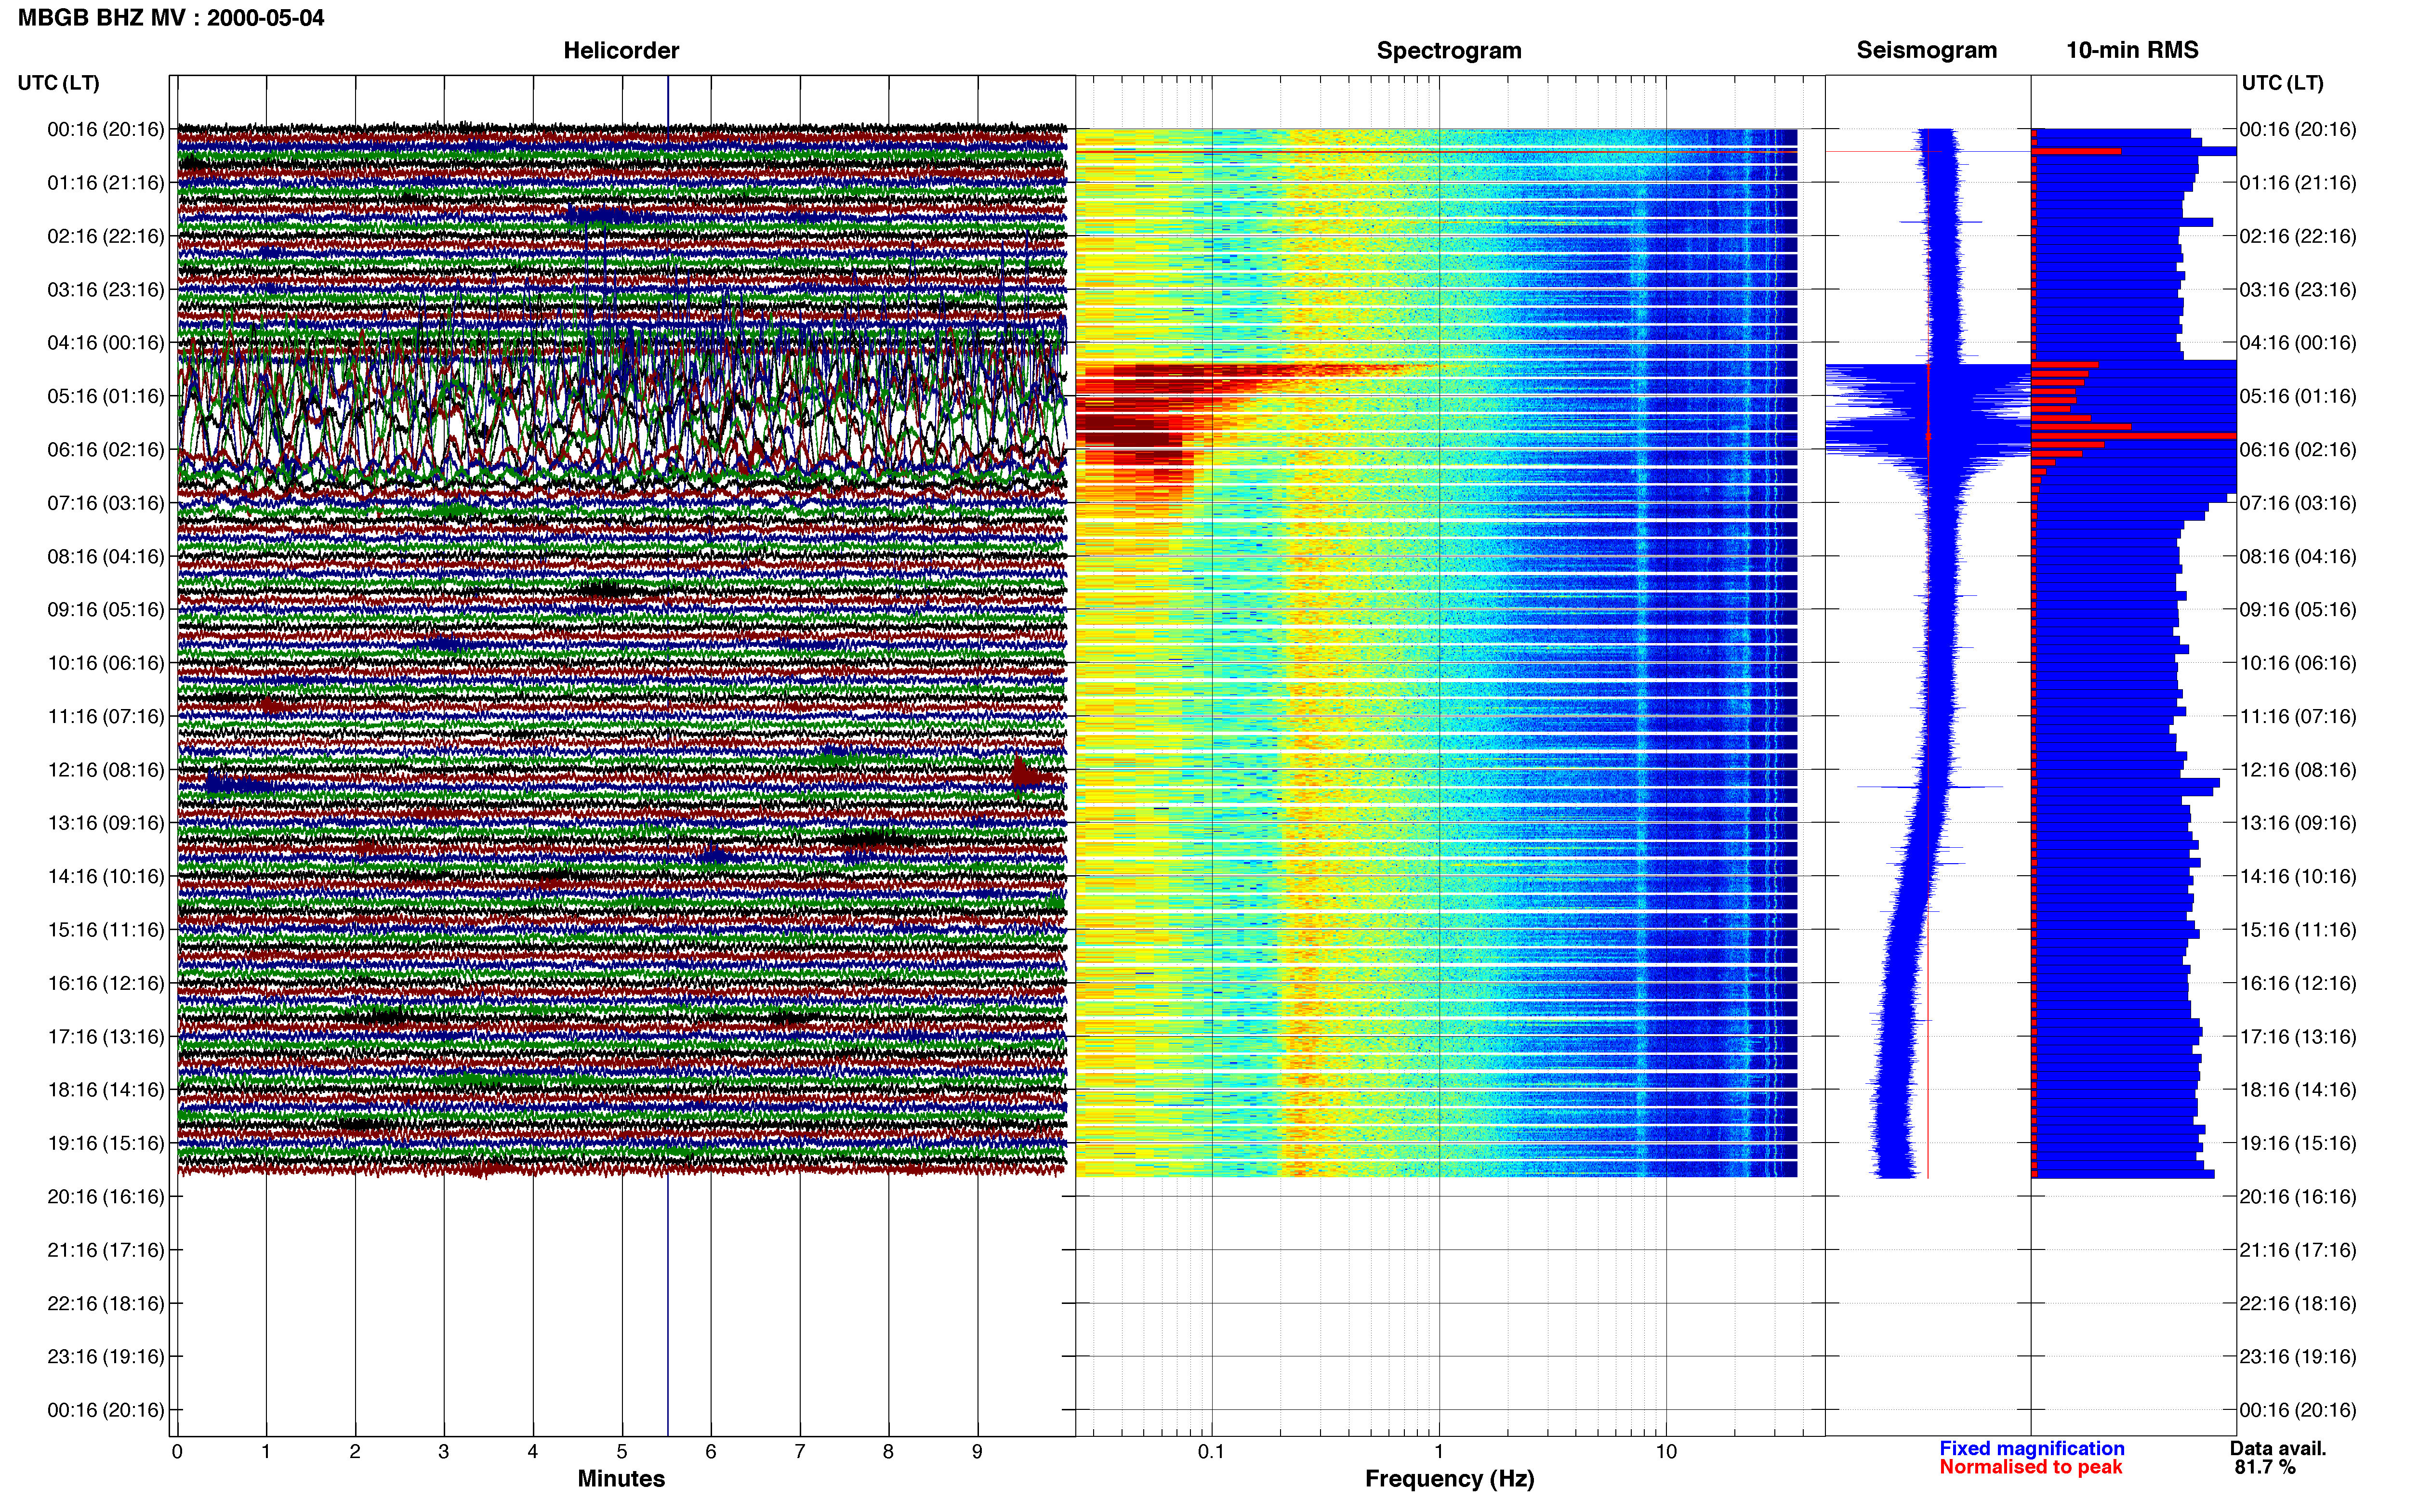Click left time label '07:16 (03:16)'

(x=105, y=502)
